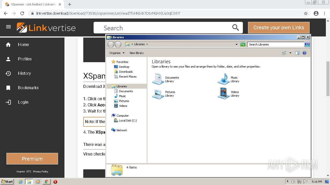
Task: Click the Chrome address bar URL
Action: tap(108, 13)
